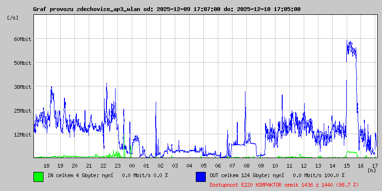Screen dimensions: 382x191
Task: Click the '38Mbit' y-axis label
Action: (x=22, y=87)
